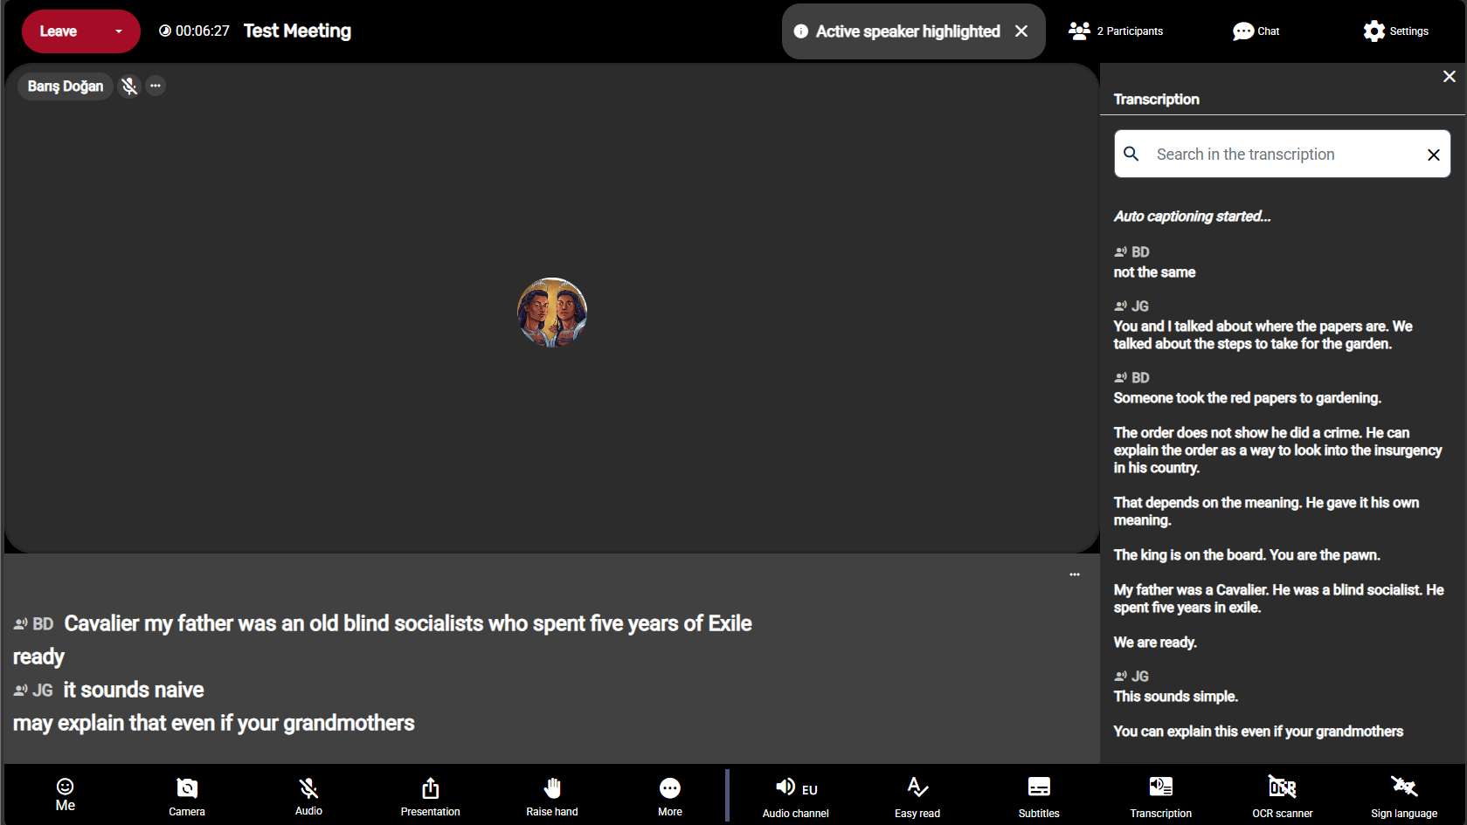
Task: Open the Presentation share icon
Action: coord(430,788)
